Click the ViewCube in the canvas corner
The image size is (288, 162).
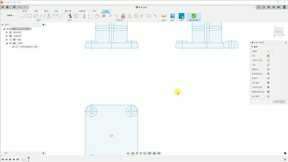279,32
